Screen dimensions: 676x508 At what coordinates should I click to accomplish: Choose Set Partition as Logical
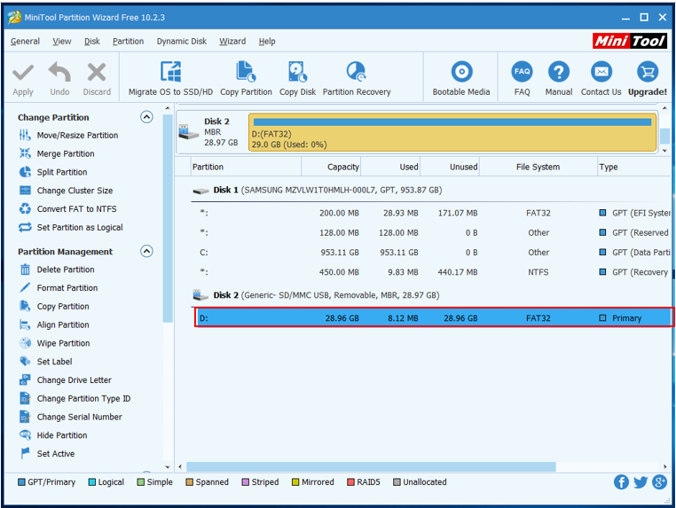(x=71, y=228)
